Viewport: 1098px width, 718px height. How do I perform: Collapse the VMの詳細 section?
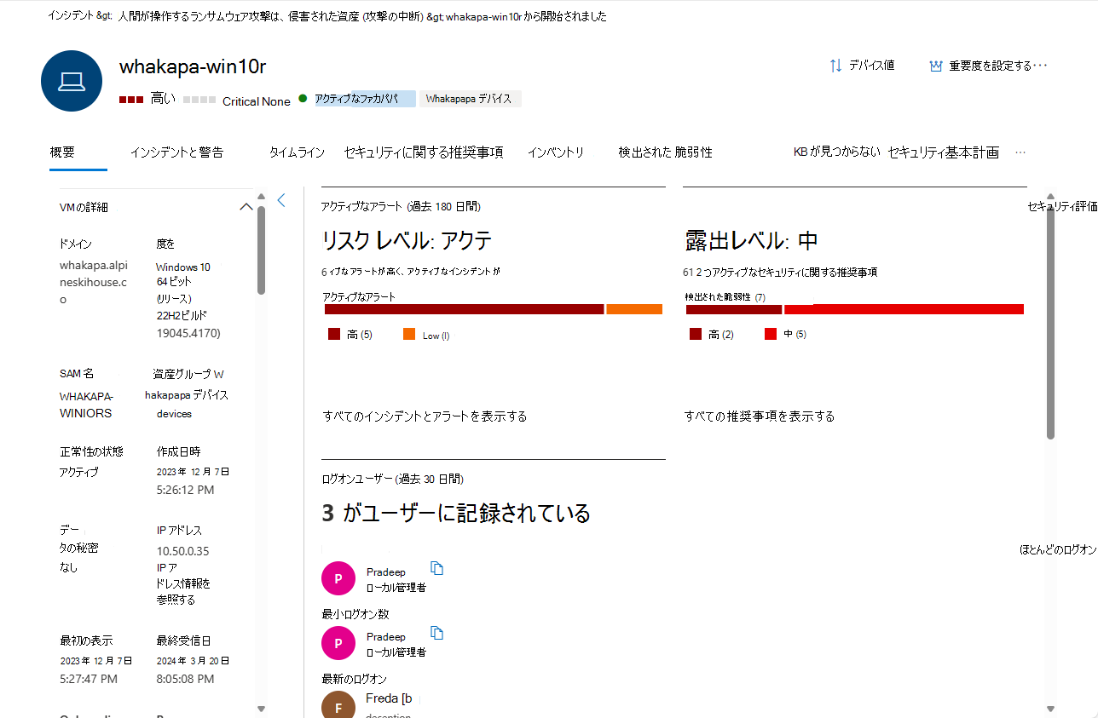tap(246, 206)
